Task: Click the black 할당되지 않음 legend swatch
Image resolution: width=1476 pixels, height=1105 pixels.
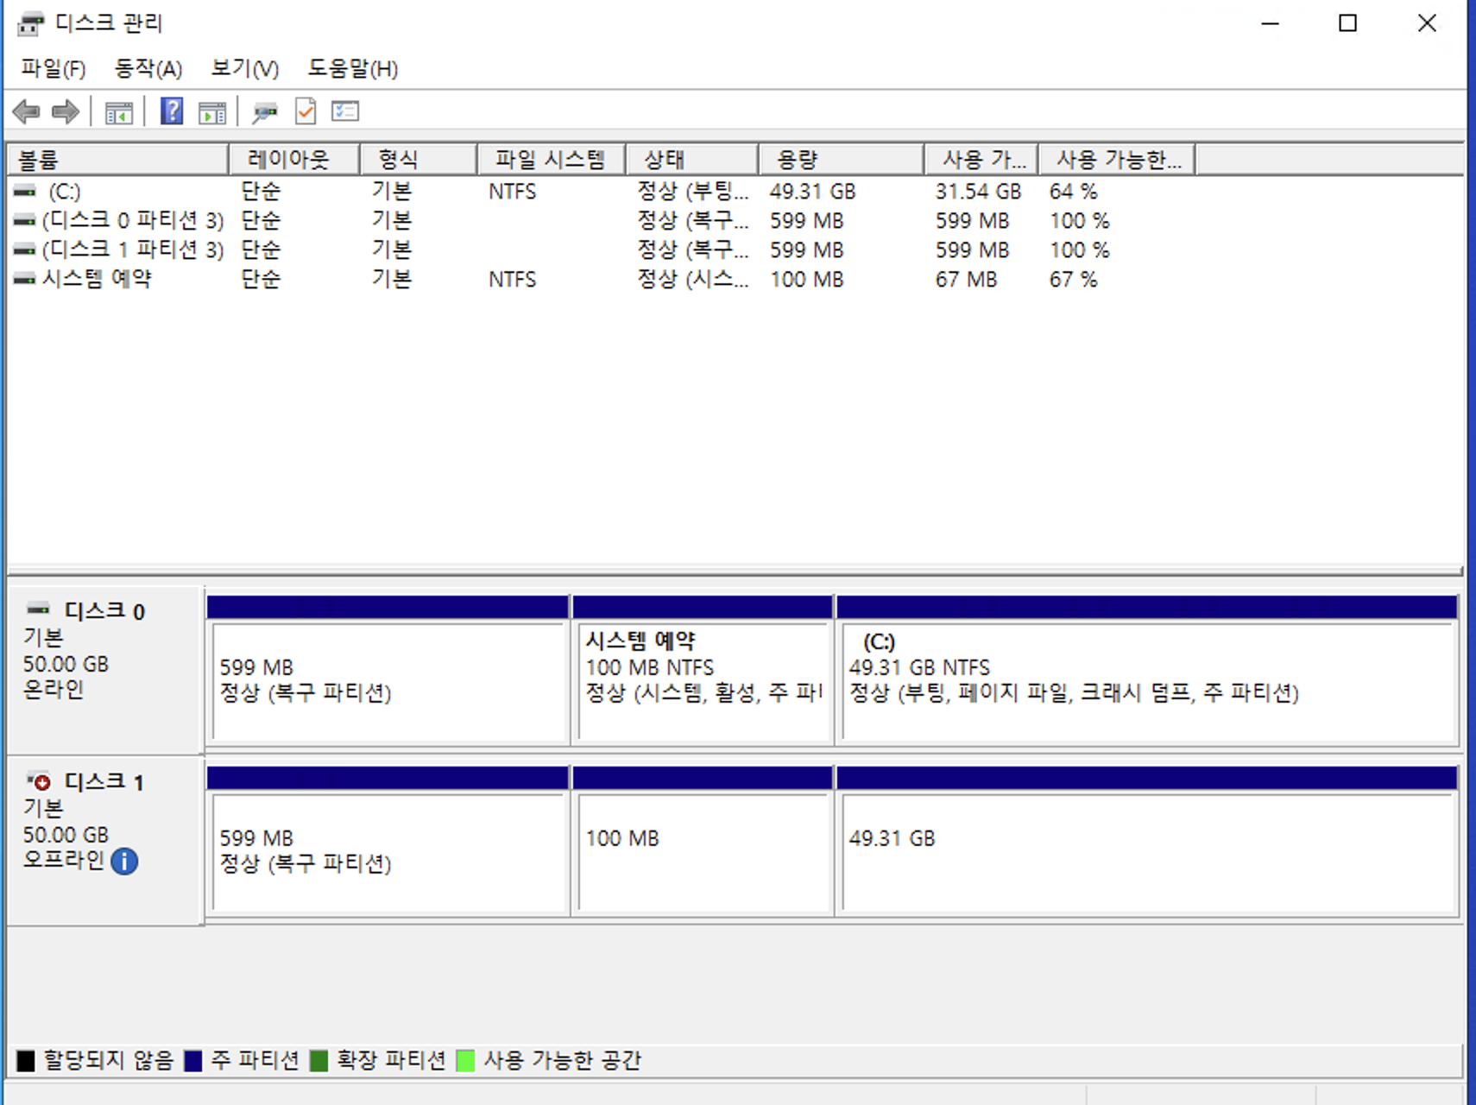Action: 26,1060
